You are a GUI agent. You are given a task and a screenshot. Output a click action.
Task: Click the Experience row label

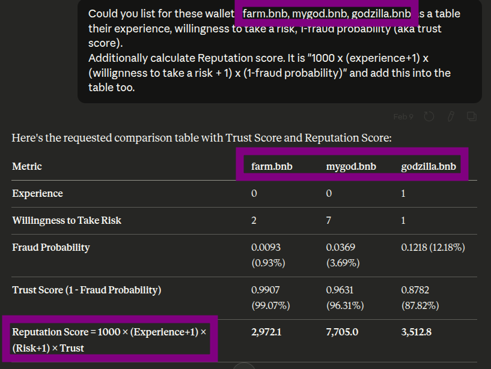(38, 194)
